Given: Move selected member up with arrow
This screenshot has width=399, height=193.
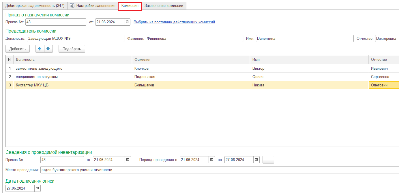Looking at the screenshot, I should [x=40, y=49].
